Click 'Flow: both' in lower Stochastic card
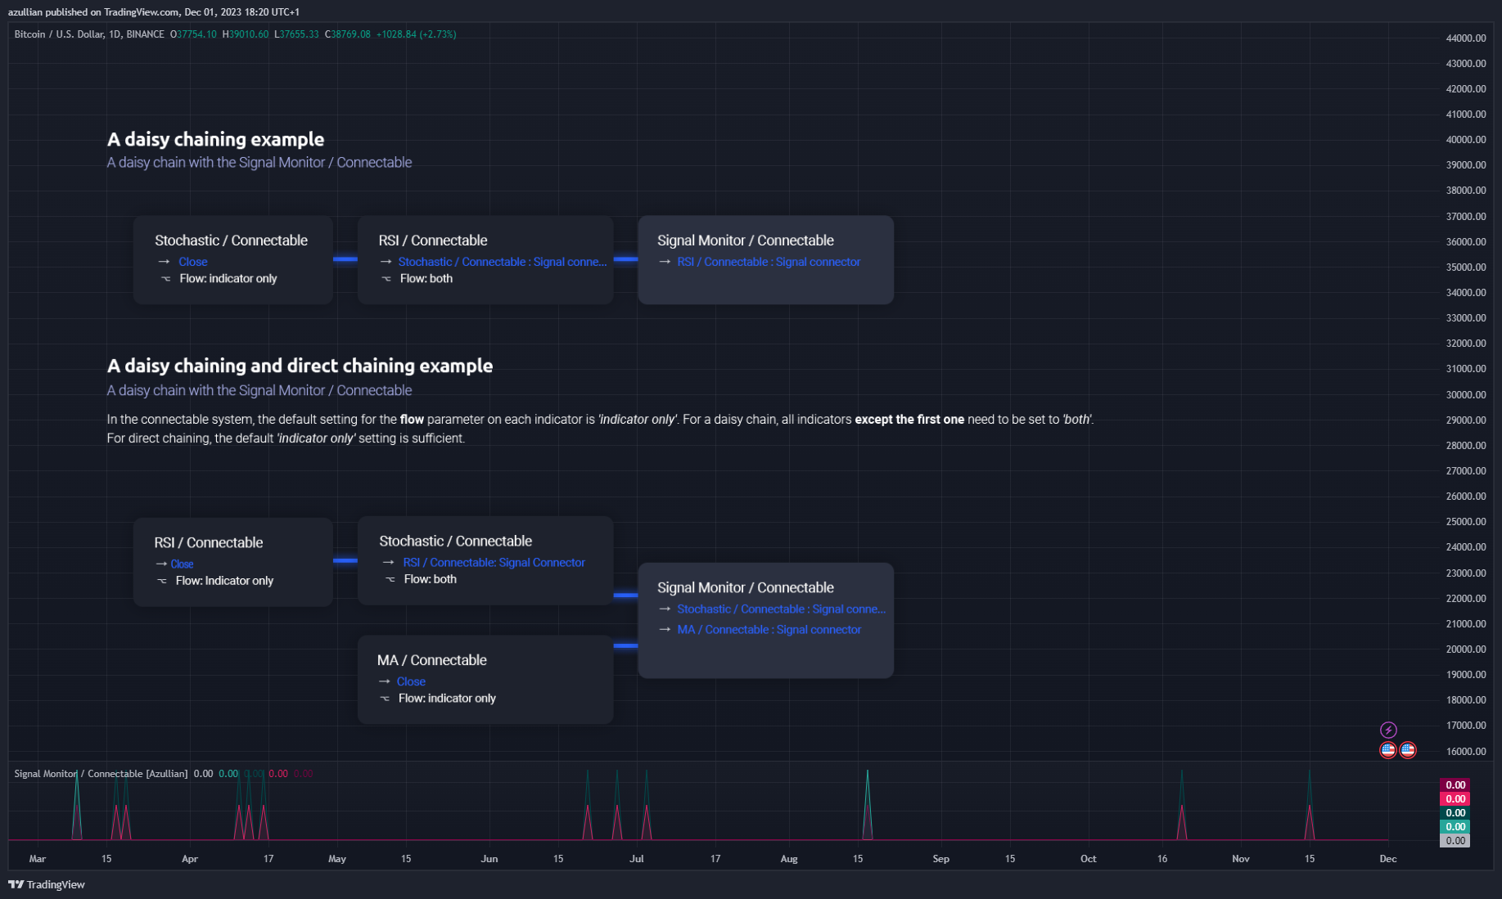The image size is (1502, 899). [x=431, y=579]
